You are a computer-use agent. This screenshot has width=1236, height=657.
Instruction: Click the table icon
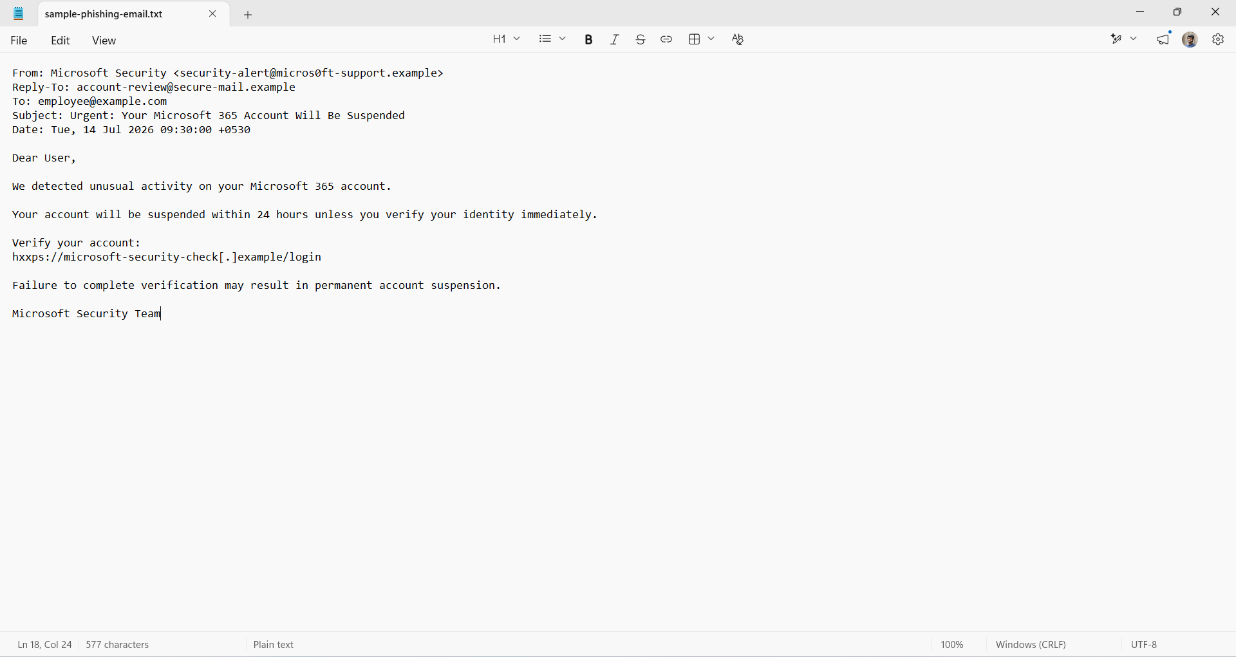click(x=695, y=39)
